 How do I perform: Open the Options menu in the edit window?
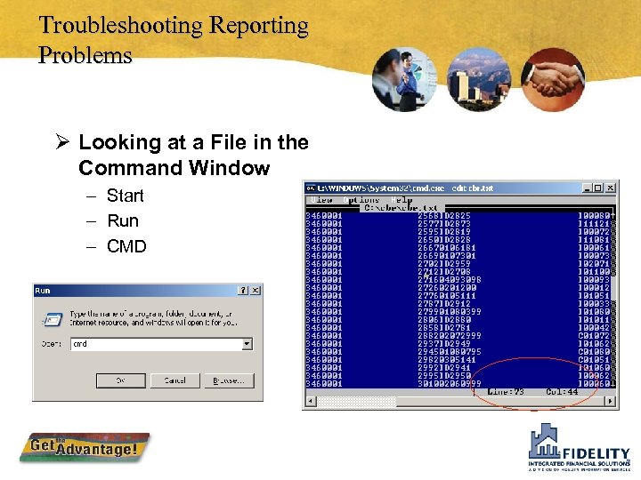(361, 200)
